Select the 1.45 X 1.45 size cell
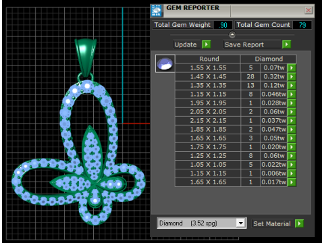 tap(208, 76)
